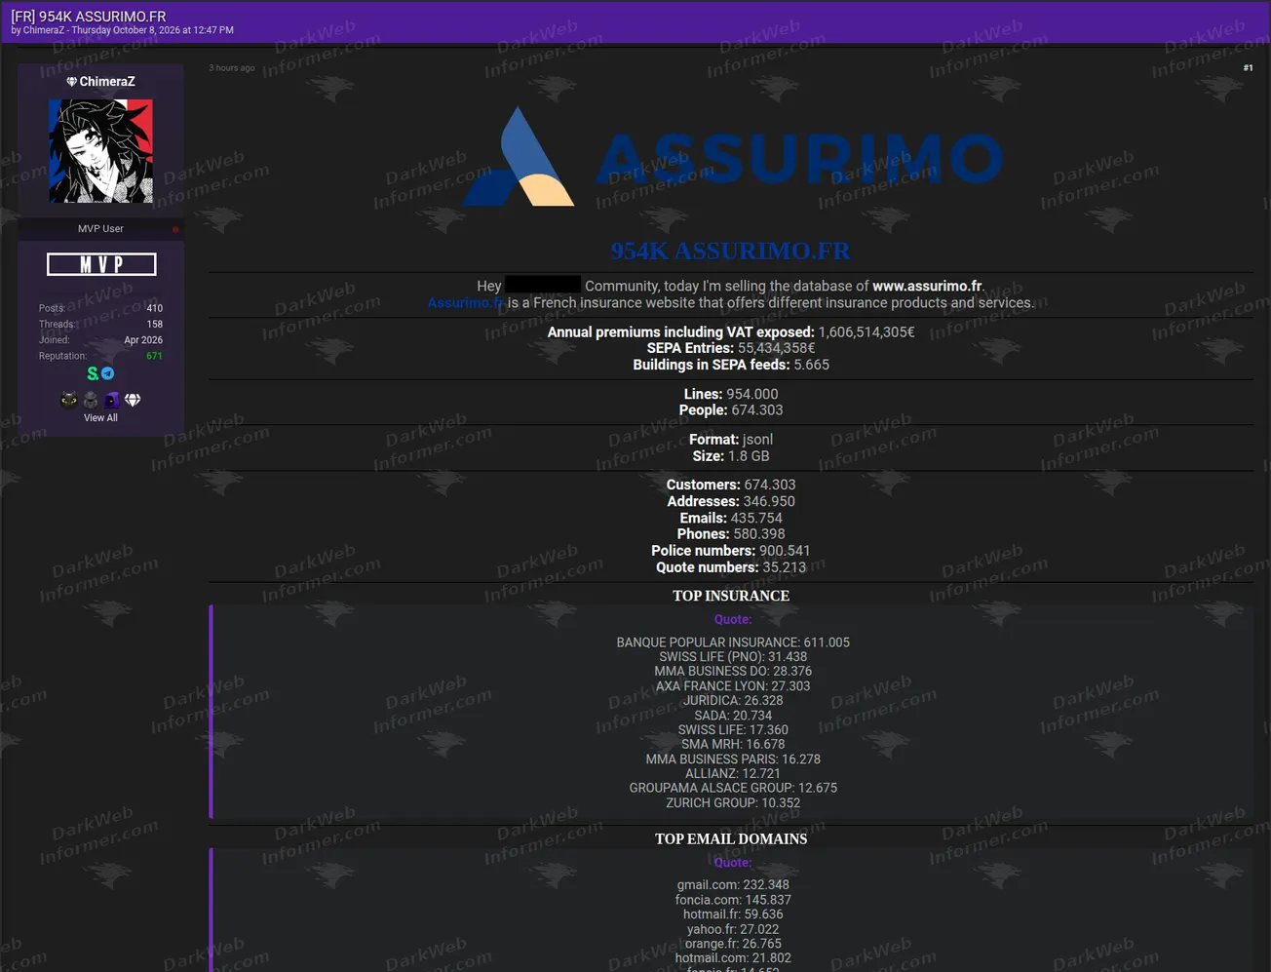The height and width of the screenshot is (972, 1271).
Task: Click the 'Annual premiums including VAT exposed' line
Action: [x=731, y=332]
